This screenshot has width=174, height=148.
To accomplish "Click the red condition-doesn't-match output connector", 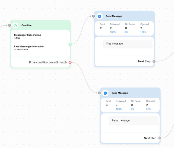I will coord(70,62).
